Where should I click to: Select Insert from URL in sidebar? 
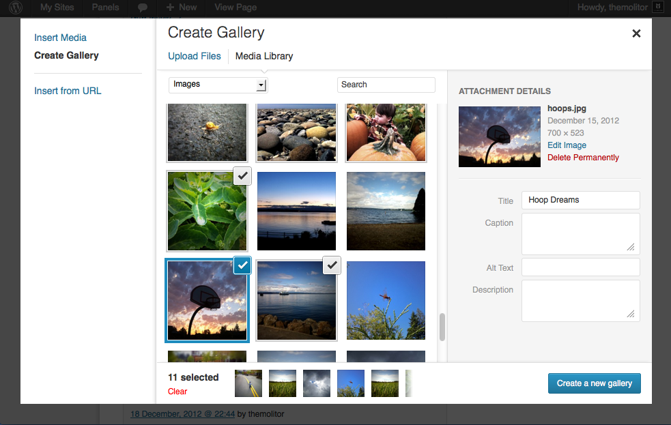pyautogui.click(x=68, y=91)
